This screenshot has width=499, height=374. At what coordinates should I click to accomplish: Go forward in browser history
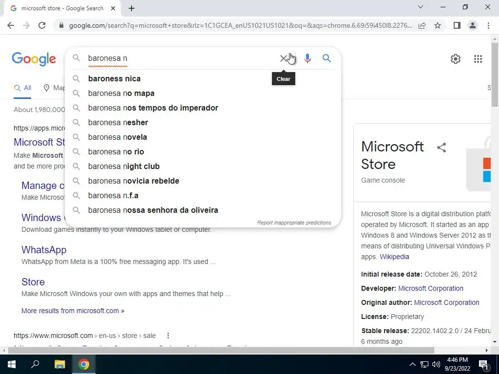pyautogui.click(x=26, y=25)
